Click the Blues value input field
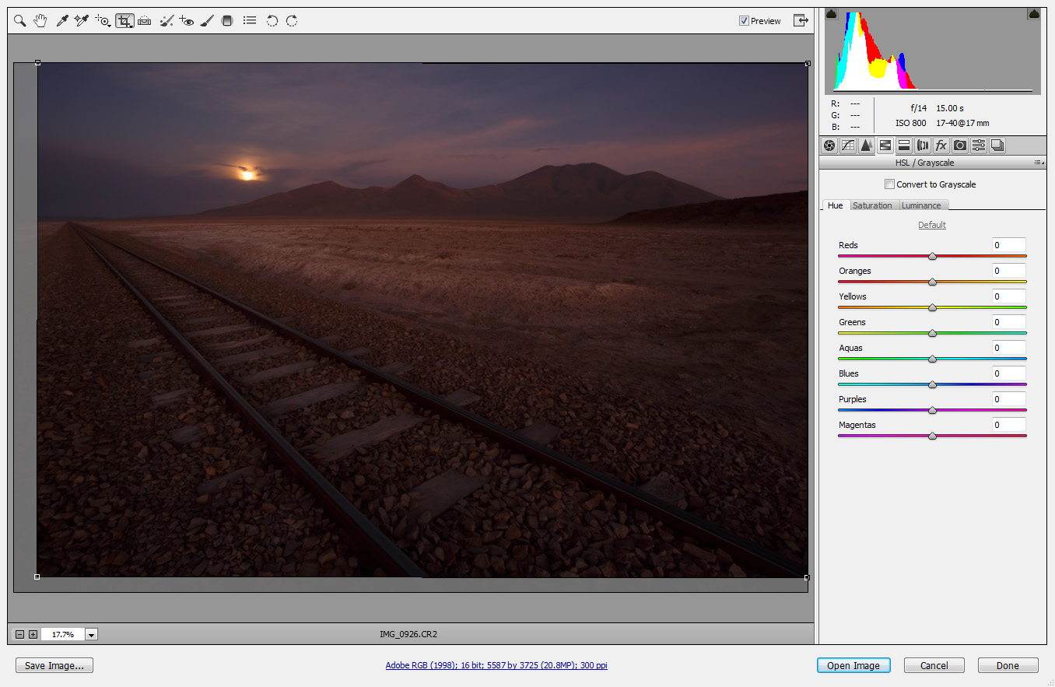Screen dimensions: 1055x687 1008,373
